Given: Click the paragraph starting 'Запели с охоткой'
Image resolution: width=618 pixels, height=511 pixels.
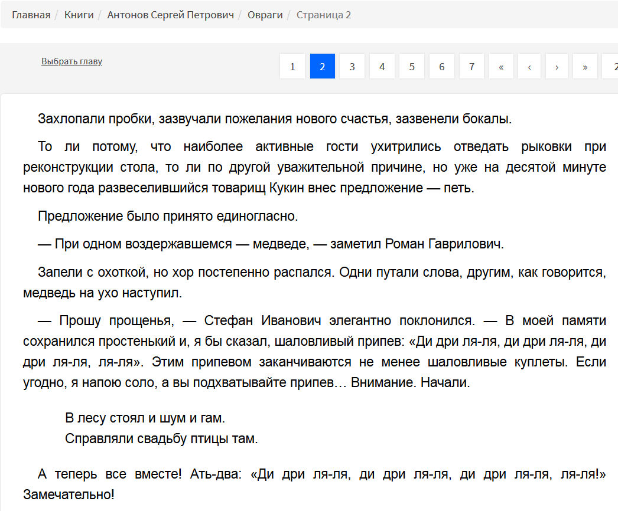Looking at the screenshot, I should [x=314, y=283].
